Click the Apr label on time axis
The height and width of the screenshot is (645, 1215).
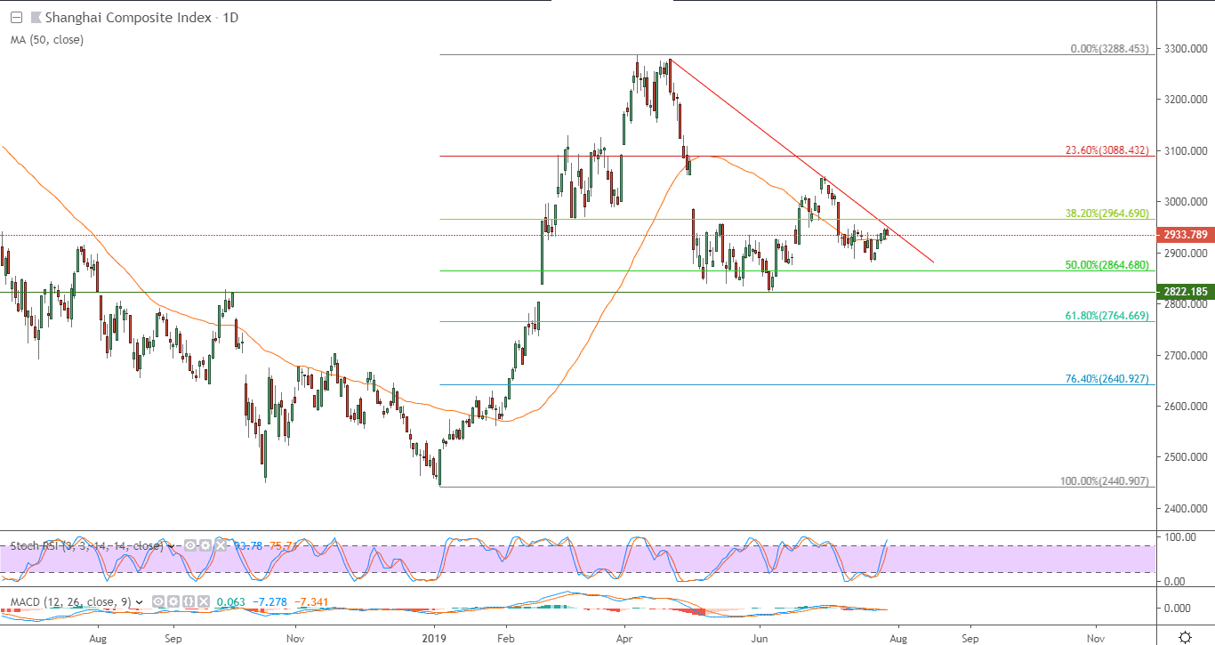pos(624,638)
